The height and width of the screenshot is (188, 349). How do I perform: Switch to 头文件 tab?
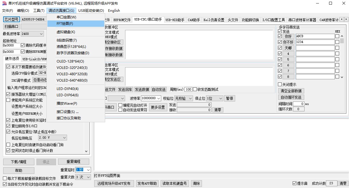(x=233, y=20)
